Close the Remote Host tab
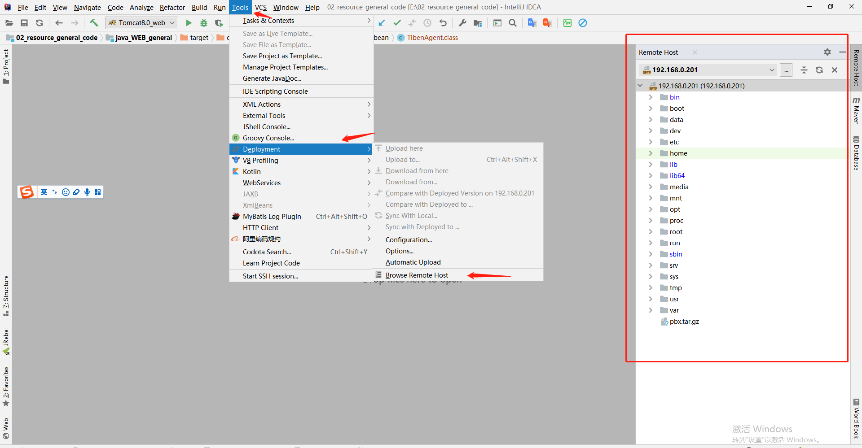Viewport: 862px width, 448px height. tap(695, 52)
